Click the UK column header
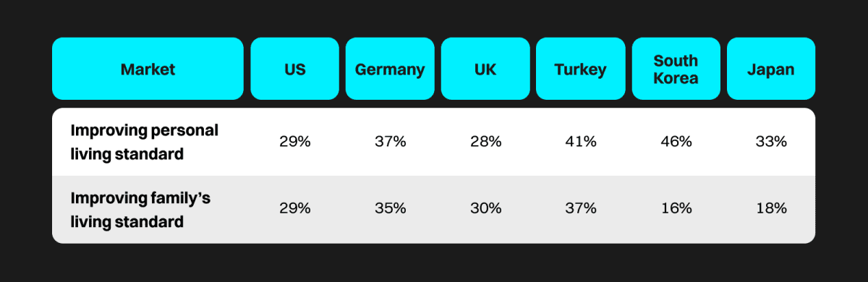Screen dimensions: 868x282 [x=485, y=69]
